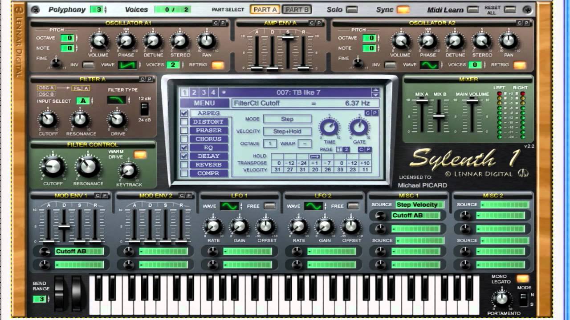Click Filter A Cutoff knob
This screenshot has width=570, height=320.
tap(48, 120)
